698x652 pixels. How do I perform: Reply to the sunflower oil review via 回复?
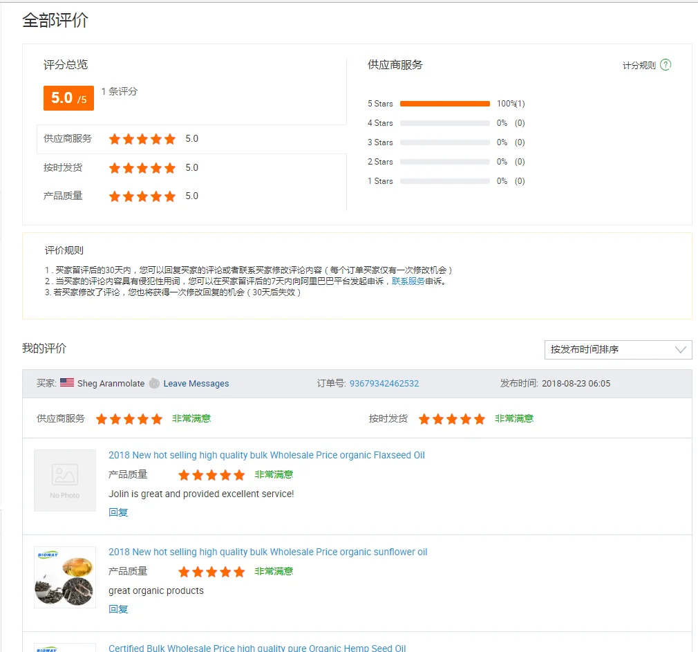(x=118, y=609)
